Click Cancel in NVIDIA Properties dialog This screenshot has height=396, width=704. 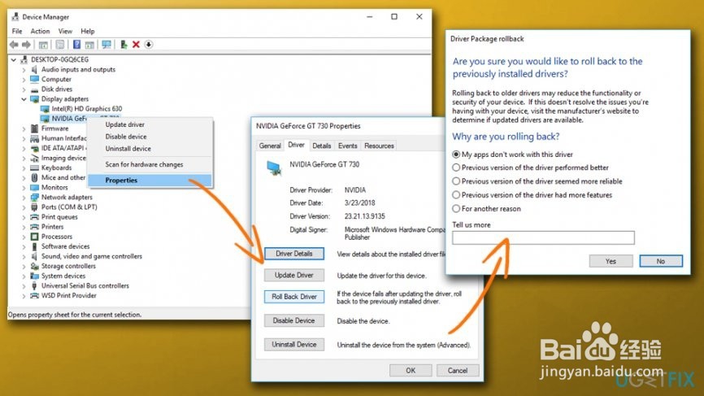coord(458,371)
